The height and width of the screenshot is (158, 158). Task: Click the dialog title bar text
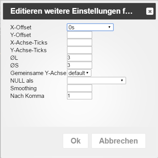pyautogui.click(x=72, y=11)
